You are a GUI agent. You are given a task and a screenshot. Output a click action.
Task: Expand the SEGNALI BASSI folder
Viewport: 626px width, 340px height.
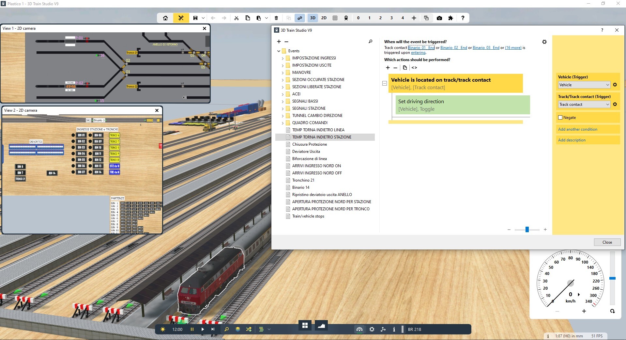[283, 101]
